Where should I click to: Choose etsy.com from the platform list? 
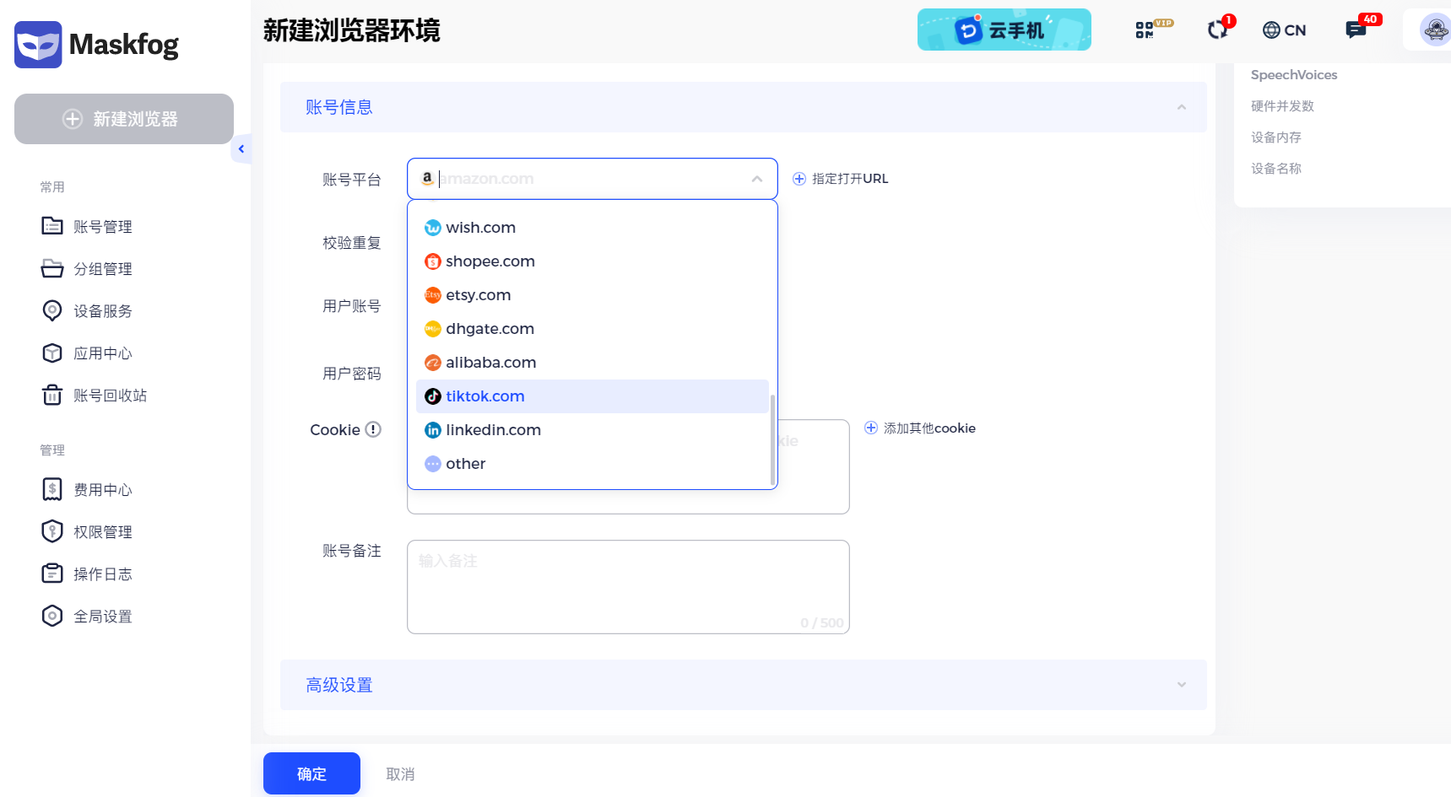592,295
